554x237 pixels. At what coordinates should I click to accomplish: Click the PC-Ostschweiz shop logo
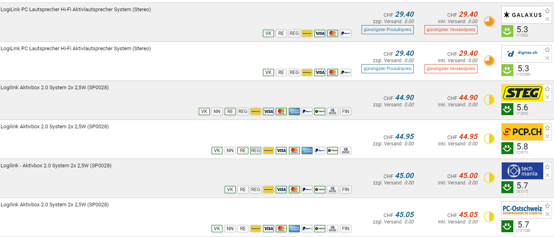(x=522, y=210)
